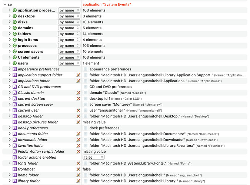Click property icon beside folder actions enabled
Viewport: 250px width, 185px height.
point(15,158)
